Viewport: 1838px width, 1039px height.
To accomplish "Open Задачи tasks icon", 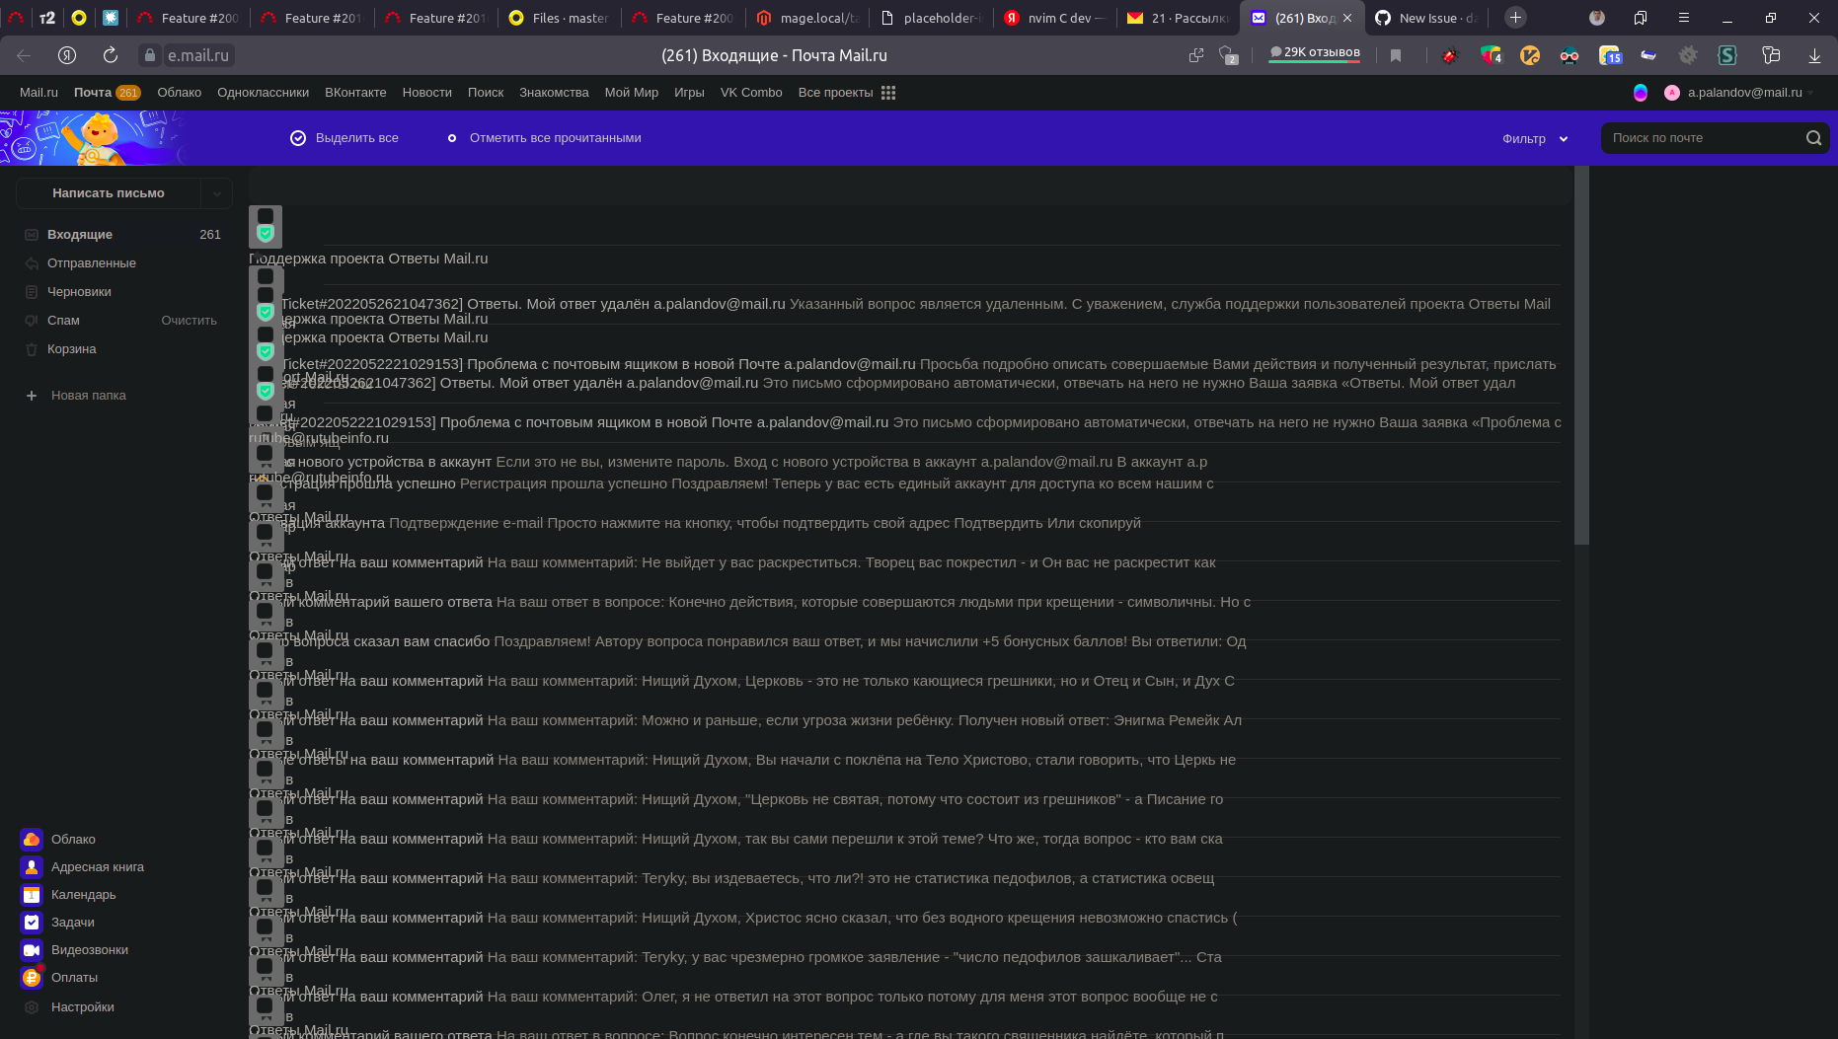I will 32,922.
